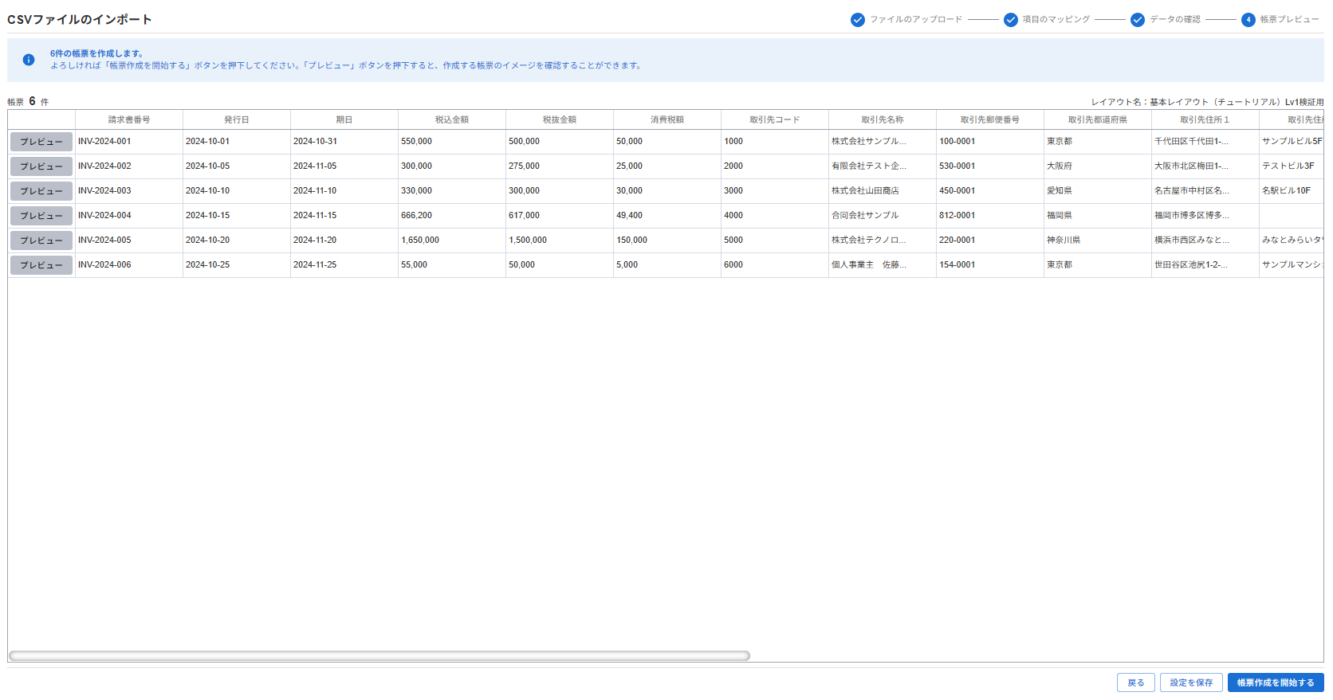Select the 税込金額 column header
Screen dimensions: 1333x700
(x=451, y=119)
